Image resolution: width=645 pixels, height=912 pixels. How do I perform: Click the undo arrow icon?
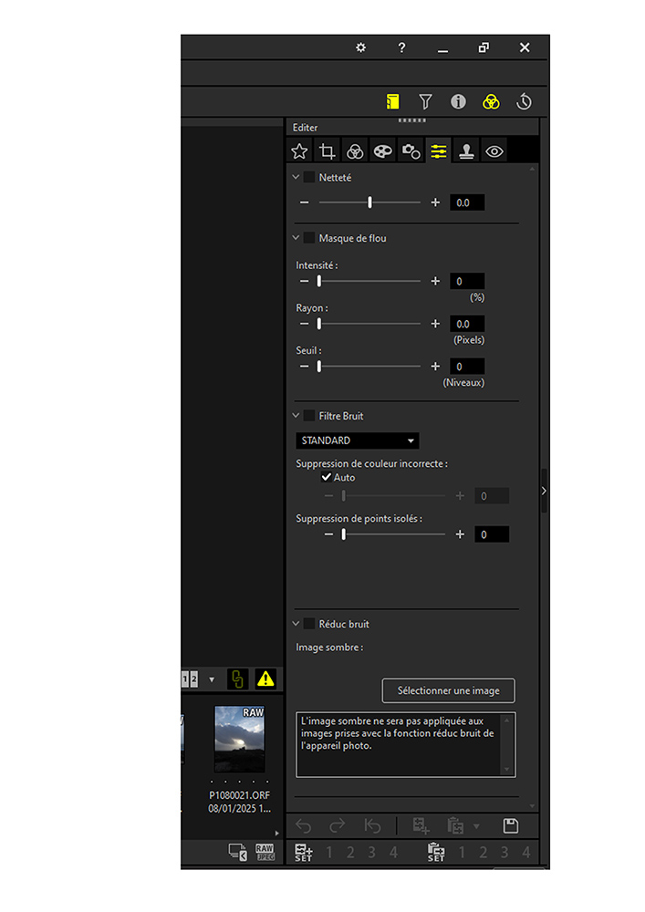pyautogui.click(x=304, y=826)
